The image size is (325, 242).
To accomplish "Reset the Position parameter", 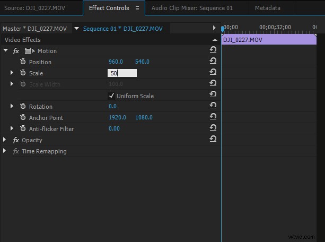I will click(x=213, y=62).
